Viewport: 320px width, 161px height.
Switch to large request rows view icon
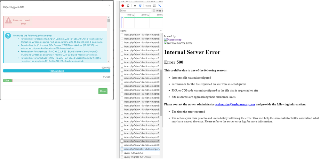[154, 6]
